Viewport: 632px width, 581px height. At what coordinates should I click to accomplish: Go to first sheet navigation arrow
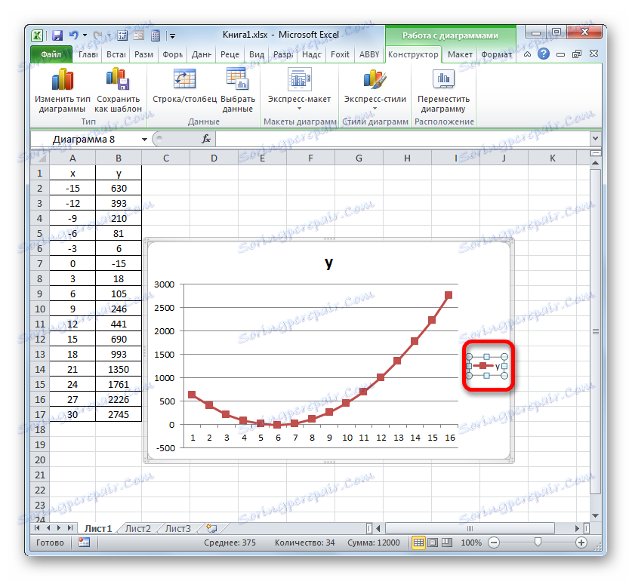pos(37,528)
